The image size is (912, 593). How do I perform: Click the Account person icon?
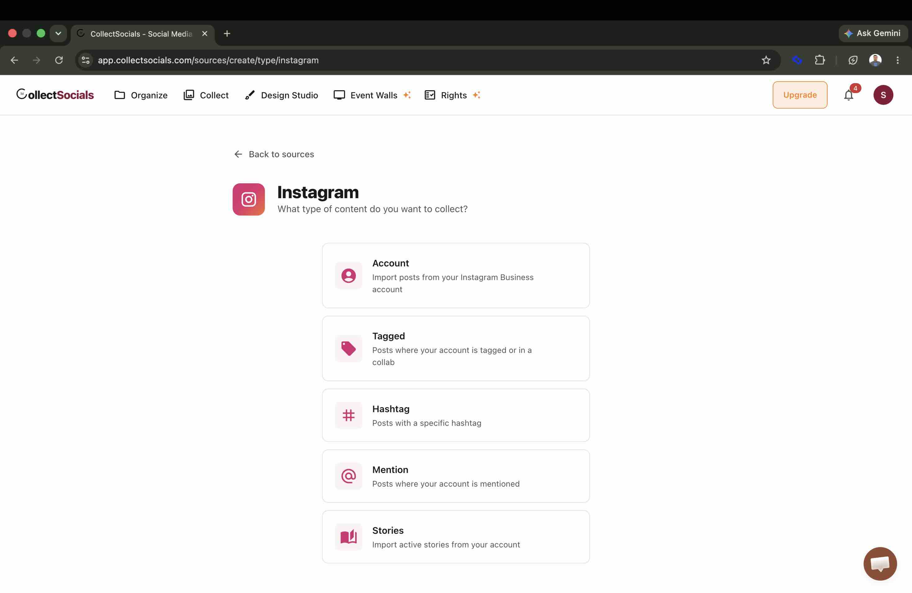click(348, 275)
